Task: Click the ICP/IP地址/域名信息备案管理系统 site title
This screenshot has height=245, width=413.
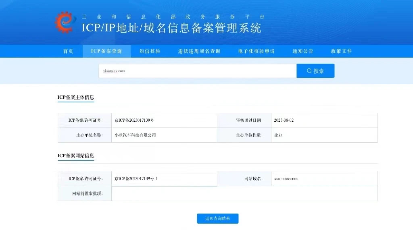Action: coord(171,28)
